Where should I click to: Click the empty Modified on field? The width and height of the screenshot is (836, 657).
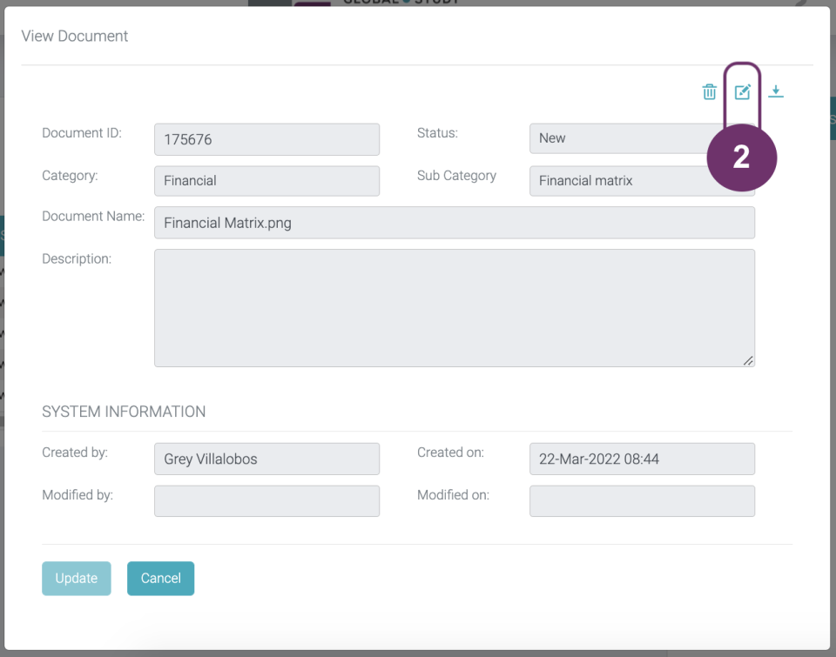642,501
